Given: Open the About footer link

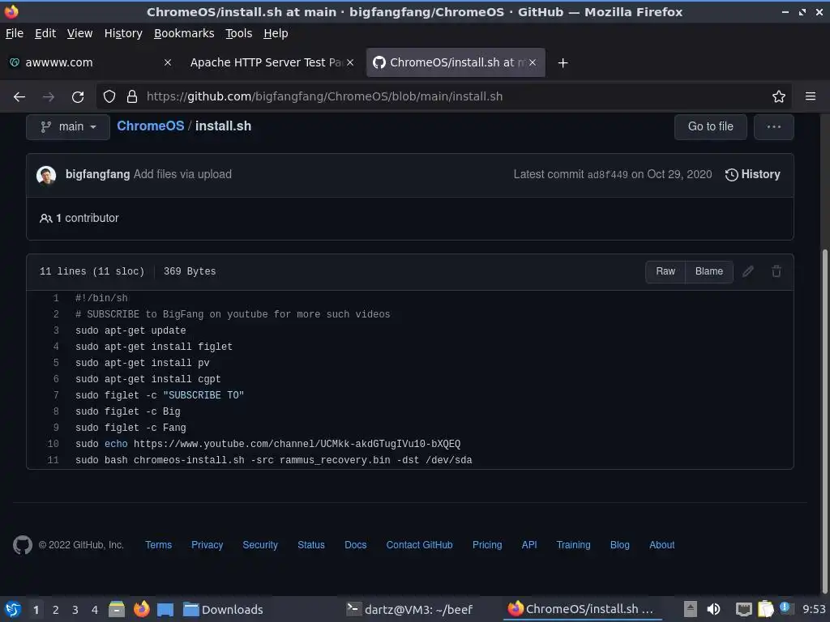Looking at the screenshot, I should 661,545.
